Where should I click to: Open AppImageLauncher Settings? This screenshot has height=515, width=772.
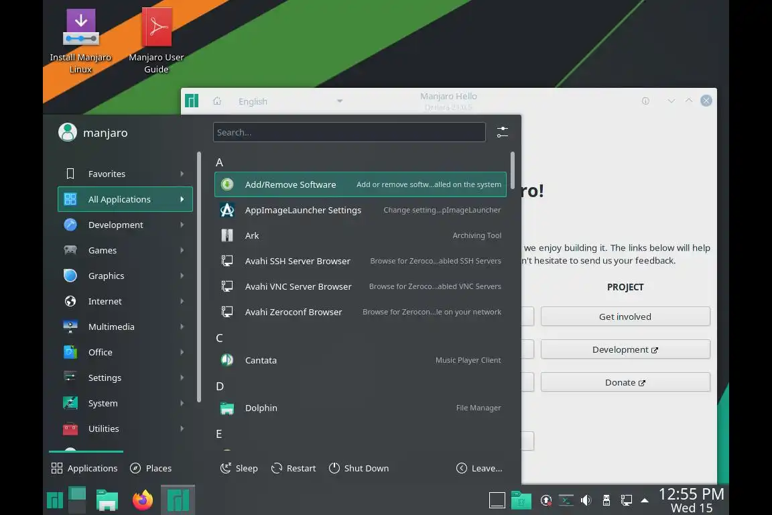(x=361, y=210)
